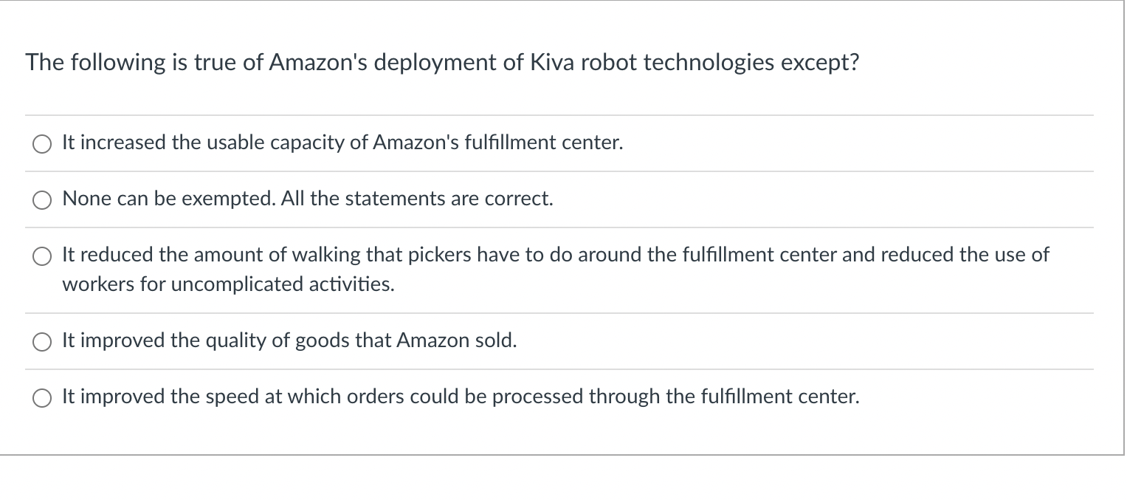
Task: Select the 'None can be exempted' radio button
Action: pyautogui.click(x=42, y=199)
